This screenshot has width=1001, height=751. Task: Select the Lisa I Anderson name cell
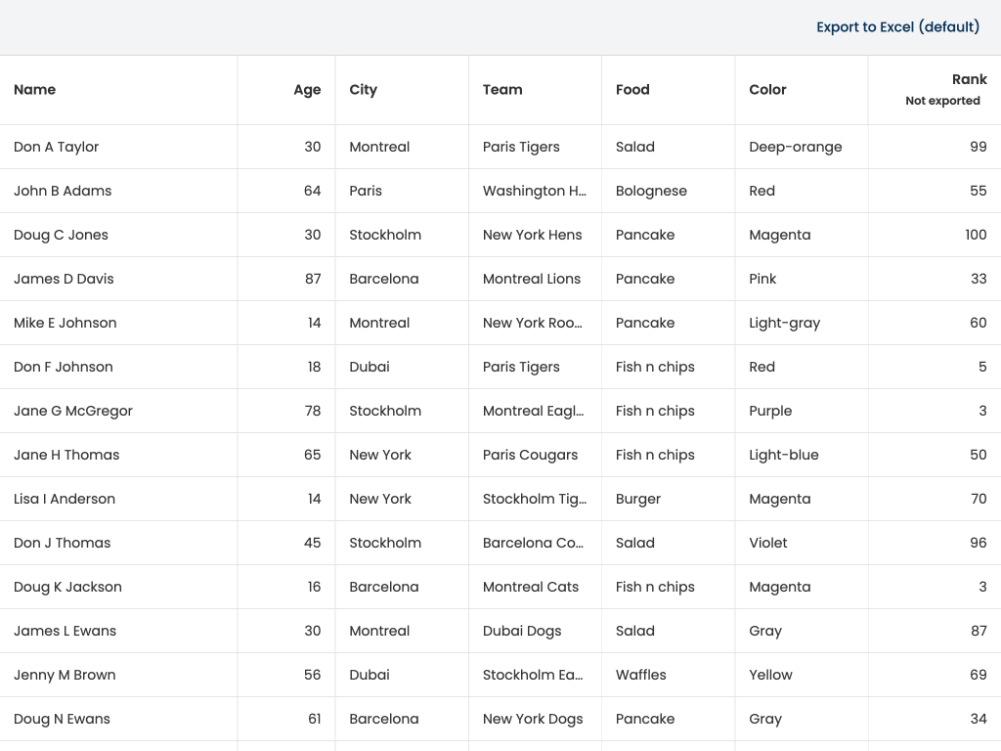[x=65, y=499]
